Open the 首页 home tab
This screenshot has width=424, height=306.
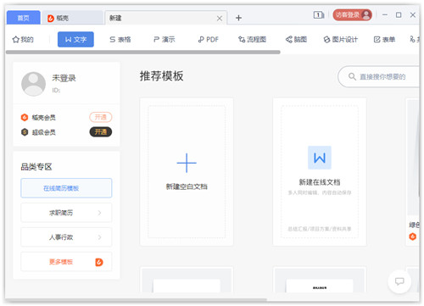(24, 18)
